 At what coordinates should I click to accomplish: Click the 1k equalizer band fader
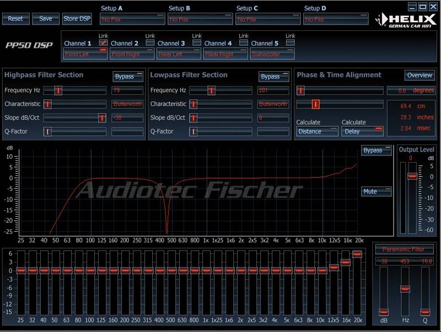pos(206,271)
